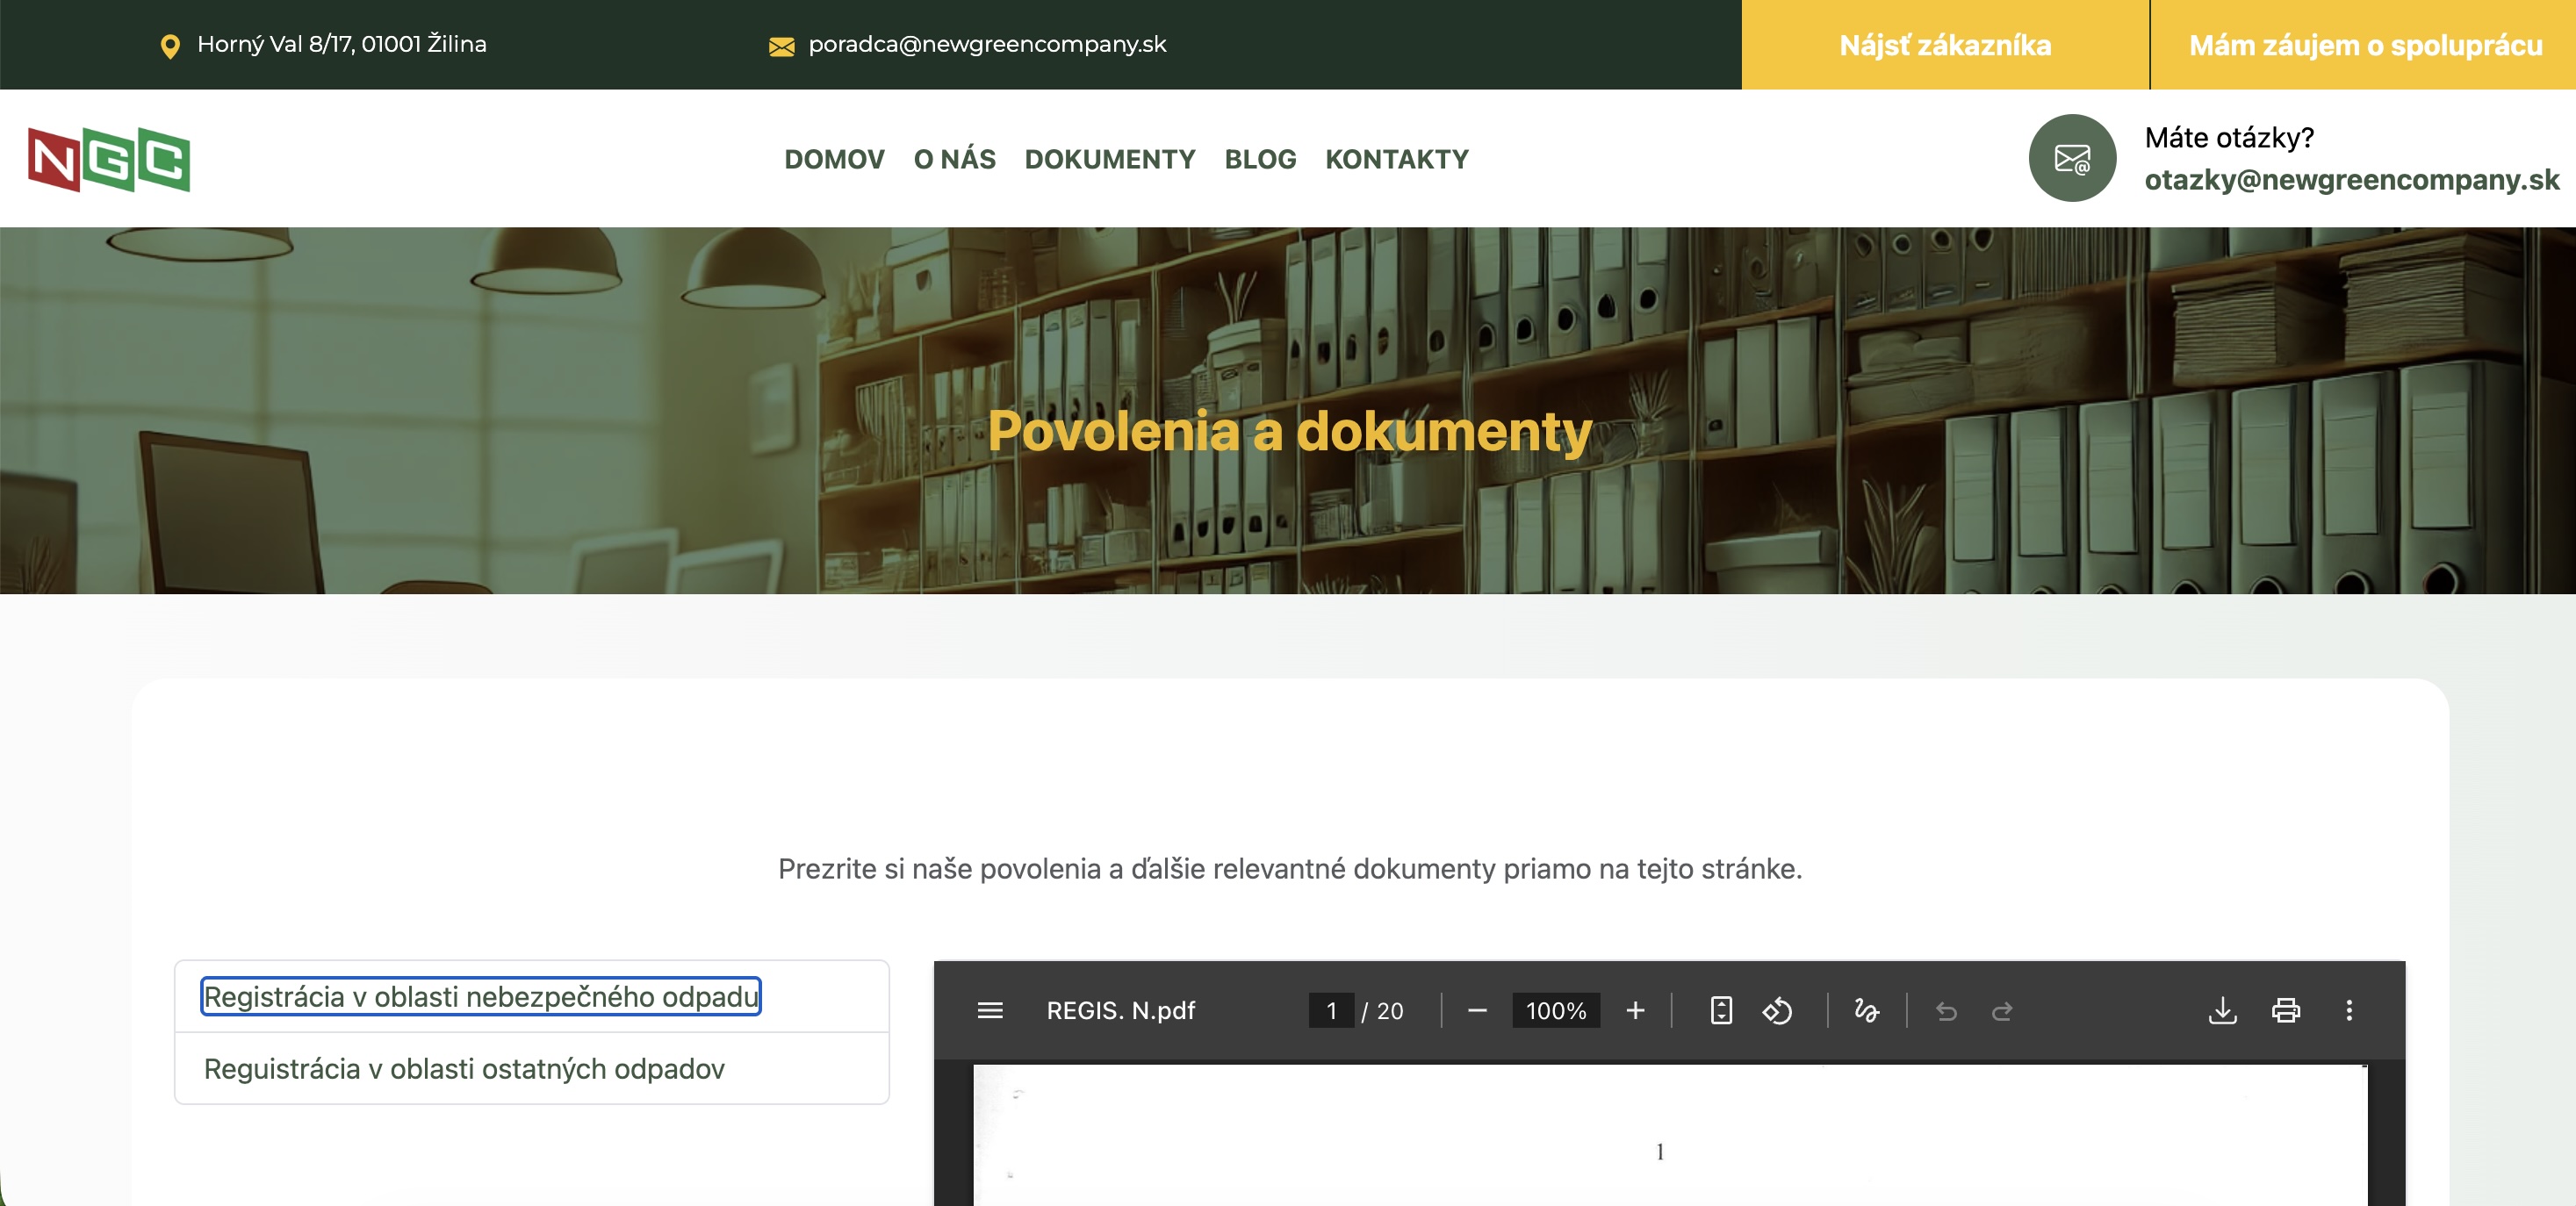Select the PDF draw annotation tool

coord(1866,1010)
